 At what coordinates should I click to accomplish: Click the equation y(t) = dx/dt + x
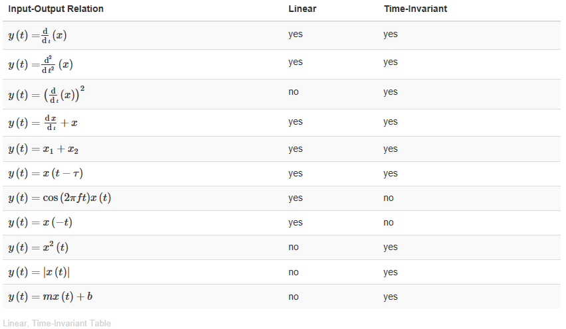(x=44, y=123)
